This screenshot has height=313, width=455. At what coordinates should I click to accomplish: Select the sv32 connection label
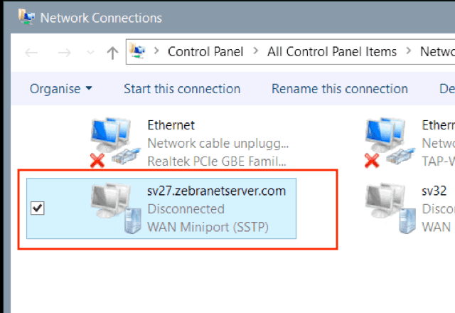tap(434, 192)
